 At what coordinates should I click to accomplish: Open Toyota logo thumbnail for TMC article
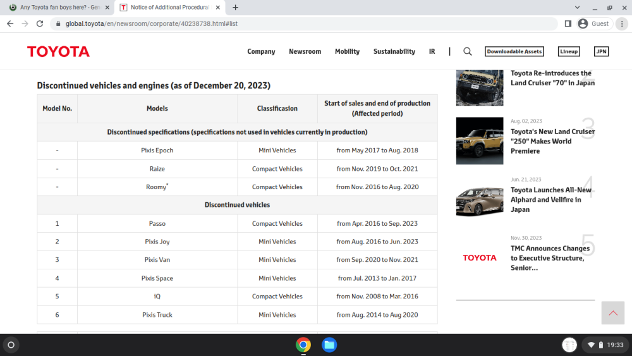480,257
